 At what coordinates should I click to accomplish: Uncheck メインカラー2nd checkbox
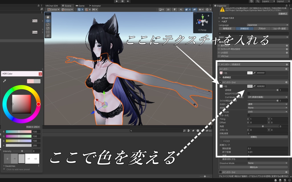(220, 82)
